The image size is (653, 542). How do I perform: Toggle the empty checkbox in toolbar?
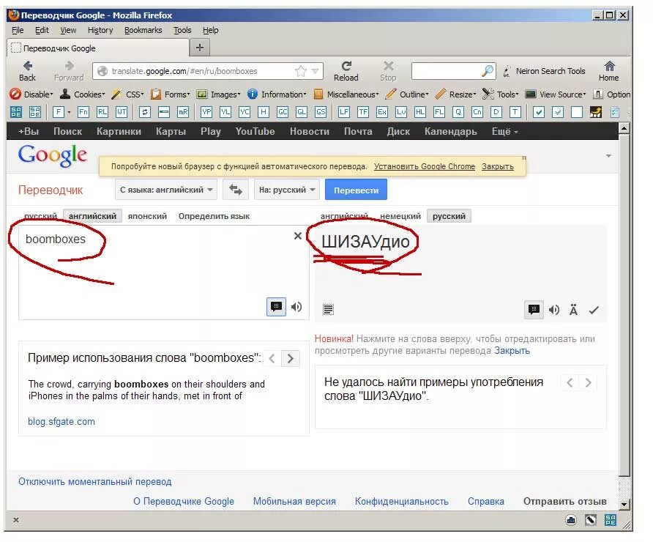click(577, 112)
